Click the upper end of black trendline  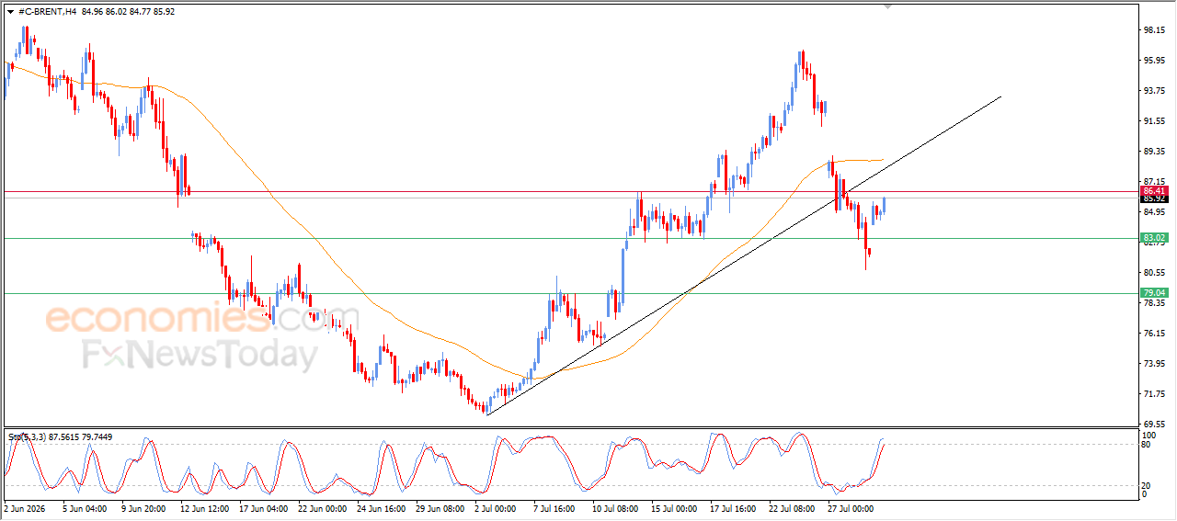coord(1000,96)
